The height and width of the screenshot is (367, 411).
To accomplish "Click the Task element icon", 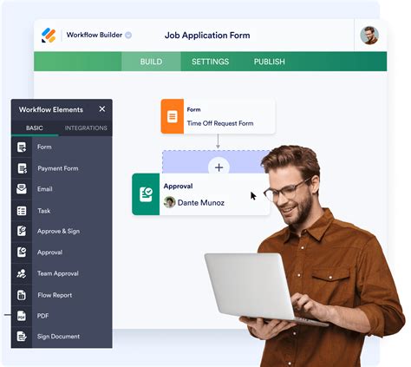I will pyautogui.click(x=22, y=211).
